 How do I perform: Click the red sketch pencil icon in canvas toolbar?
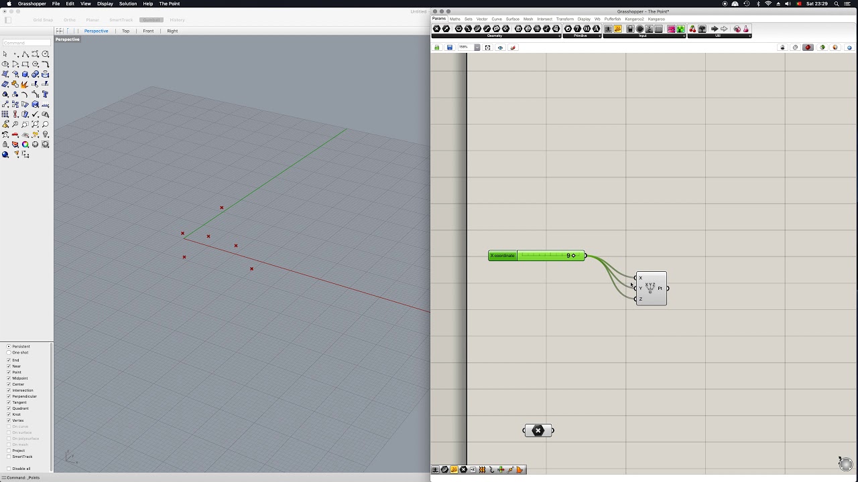(513, 48)
